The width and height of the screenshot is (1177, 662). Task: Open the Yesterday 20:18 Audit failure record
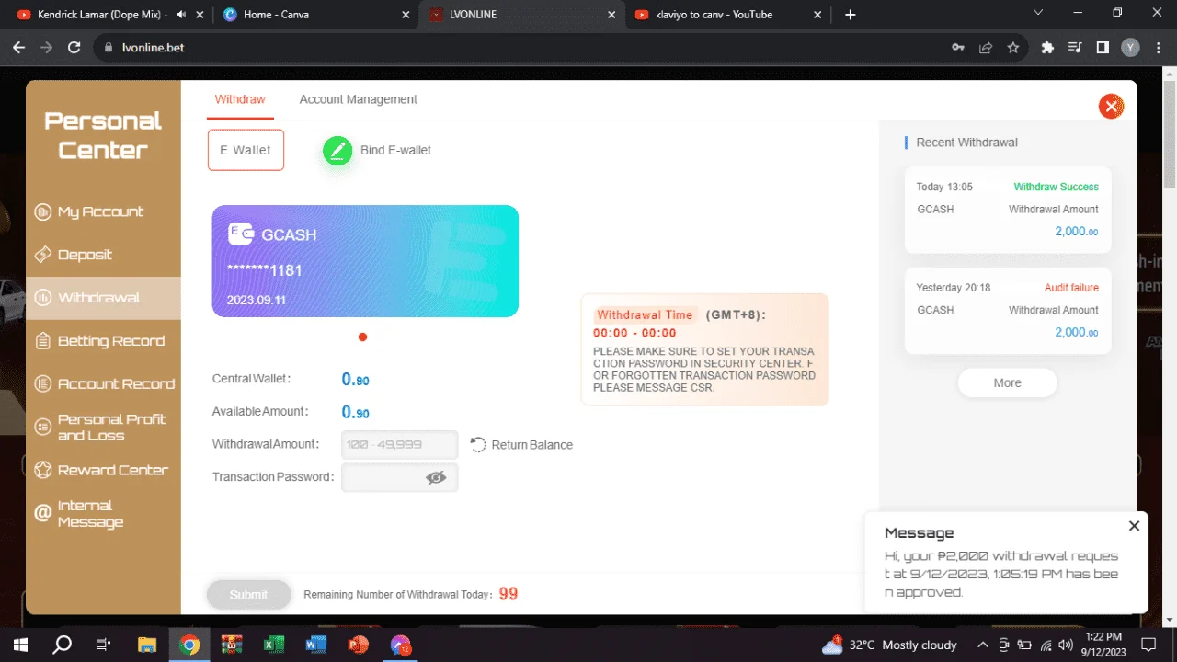(1008, 311)
